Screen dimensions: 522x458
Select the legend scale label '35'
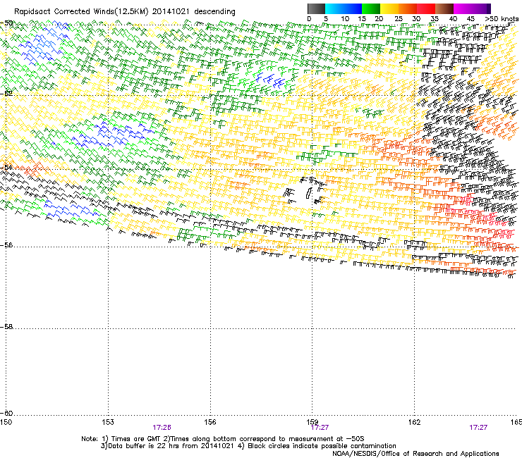(435, 19)
